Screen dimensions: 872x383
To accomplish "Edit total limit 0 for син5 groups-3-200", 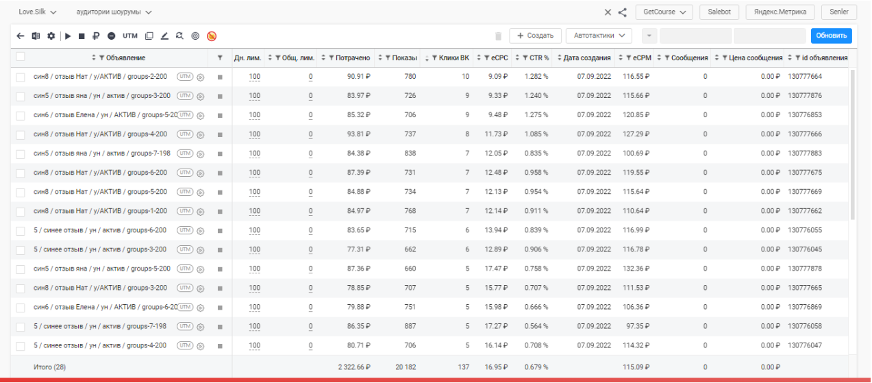I will click(310, 97).
